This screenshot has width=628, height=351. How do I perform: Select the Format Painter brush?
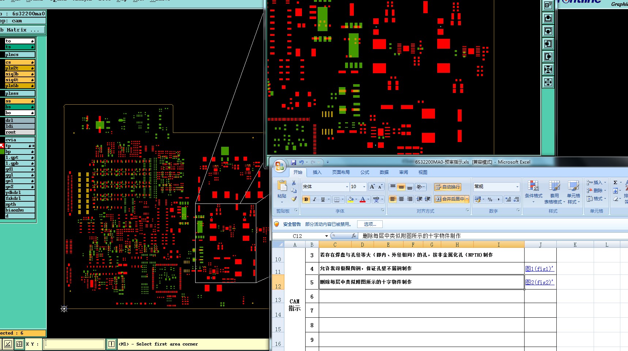click(294, 199)
